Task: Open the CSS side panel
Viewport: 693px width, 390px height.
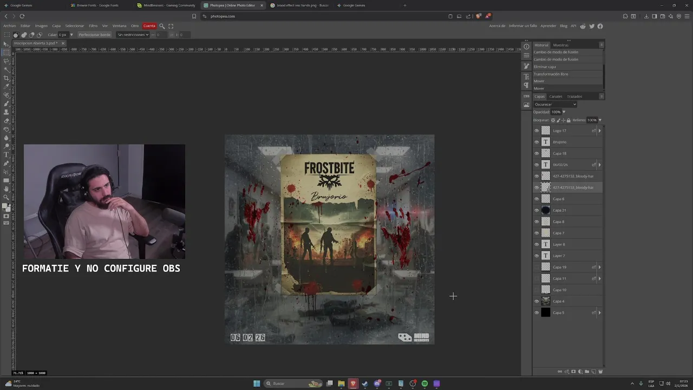Action: click(x=526, y=96)
